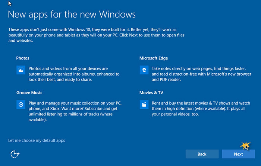Click the Photos app icon
This screenshot has width=261, height=166.
coord(21,70)
